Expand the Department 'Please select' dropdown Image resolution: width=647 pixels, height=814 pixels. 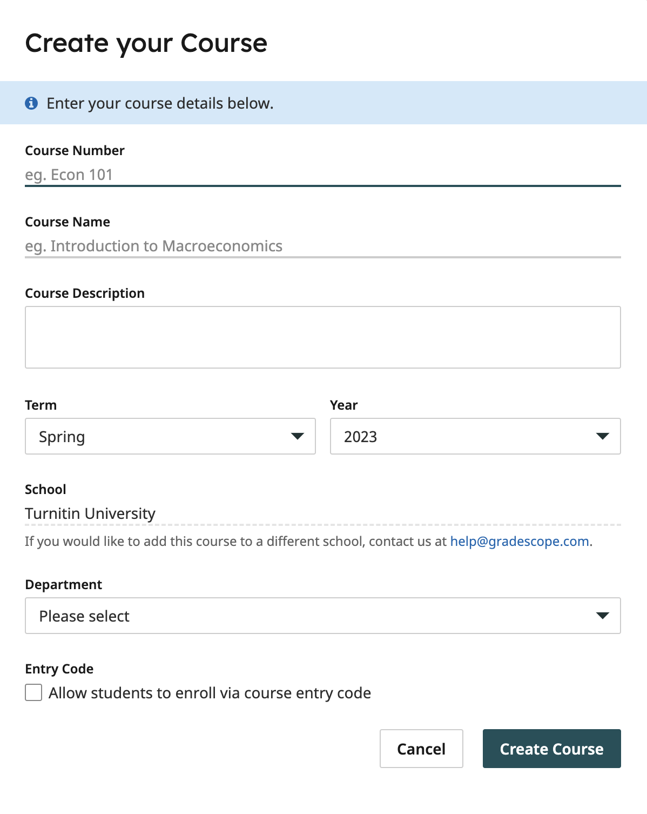click(x=323, y=616)
